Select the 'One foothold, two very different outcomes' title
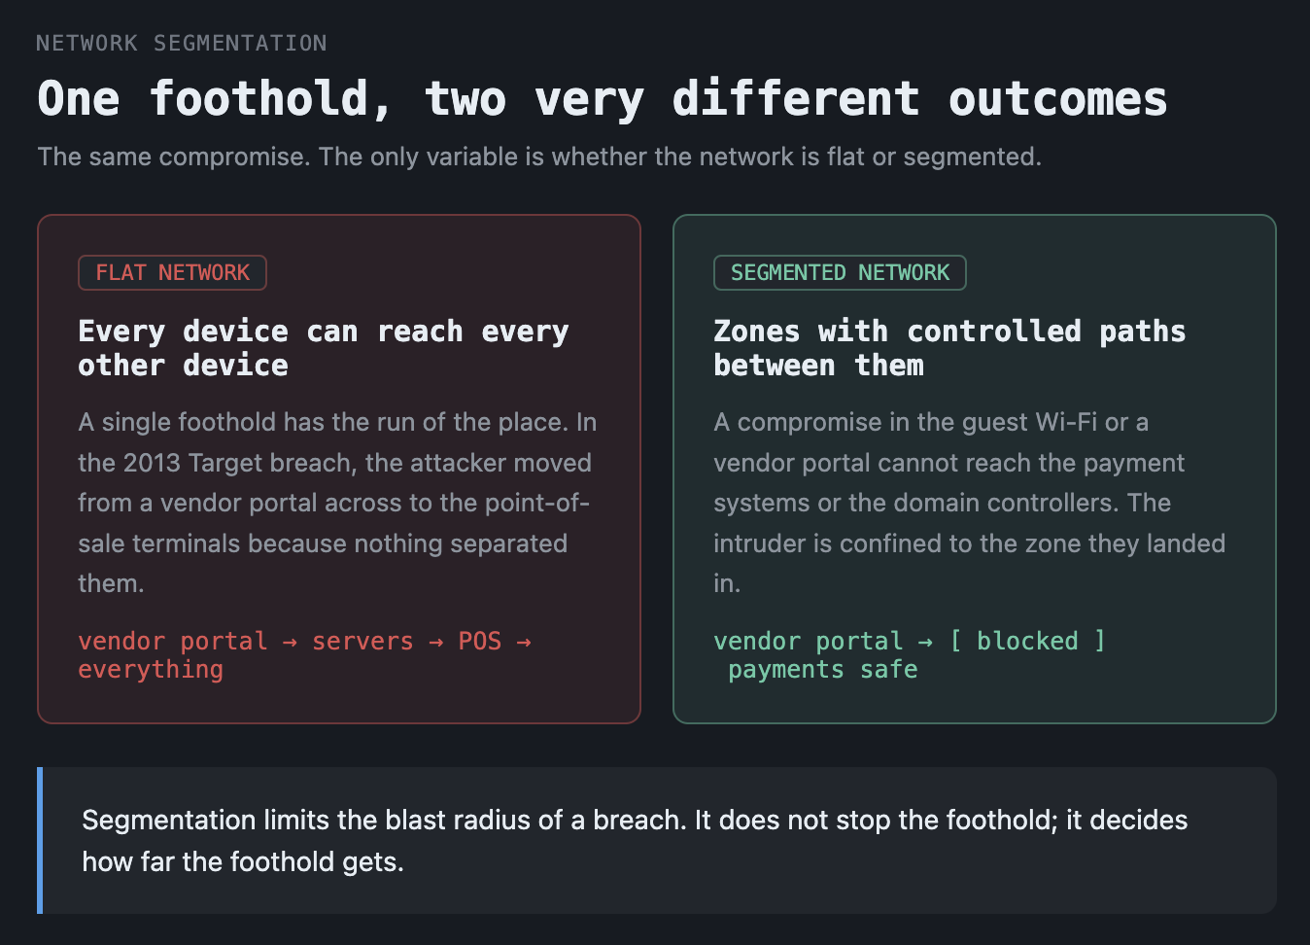This screenshot has height=945, width=1310. tap(603, 99)
